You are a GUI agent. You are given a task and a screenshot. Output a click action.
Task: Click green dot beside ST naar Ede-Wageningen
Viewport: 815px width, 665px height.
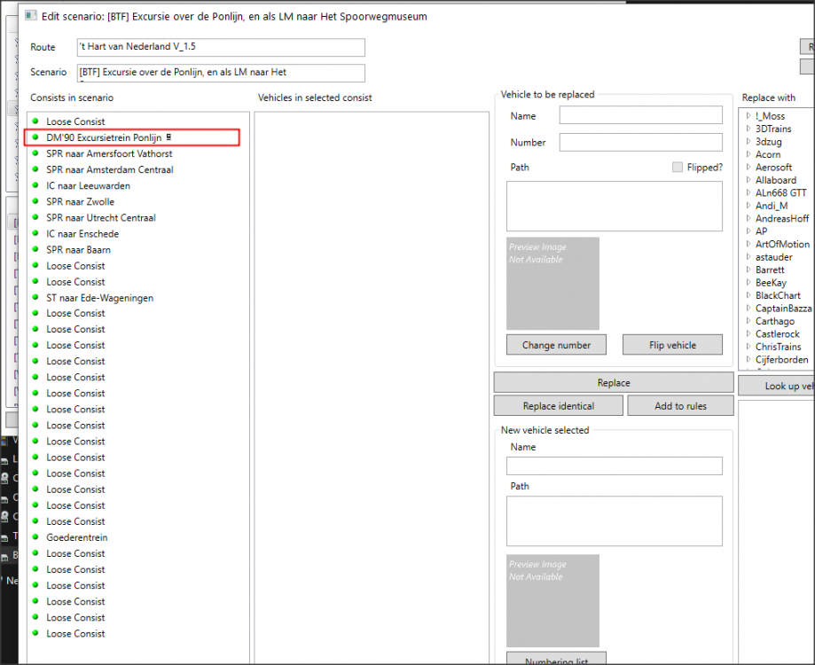35,298
